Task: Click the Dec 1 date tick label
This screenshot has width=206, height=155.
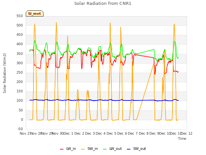Action: 68,133
